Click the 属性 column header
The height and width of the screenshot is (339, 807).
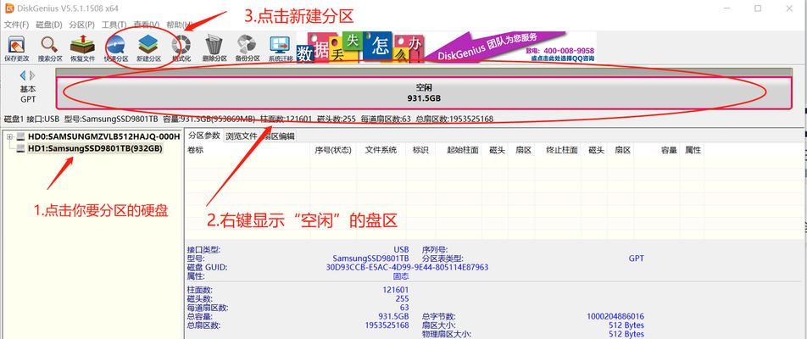(693, 150)
